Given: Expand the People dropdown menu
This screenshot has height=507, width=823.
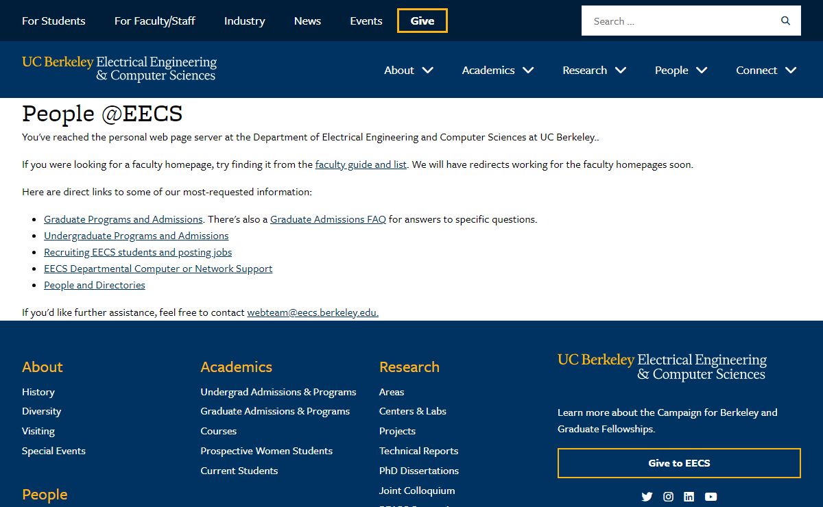Looking at the screenshot, I should click(680, 70).
